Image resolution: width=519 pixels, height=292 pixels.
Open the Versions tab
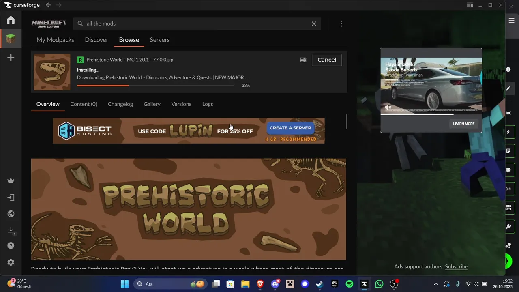click(181, 104)
